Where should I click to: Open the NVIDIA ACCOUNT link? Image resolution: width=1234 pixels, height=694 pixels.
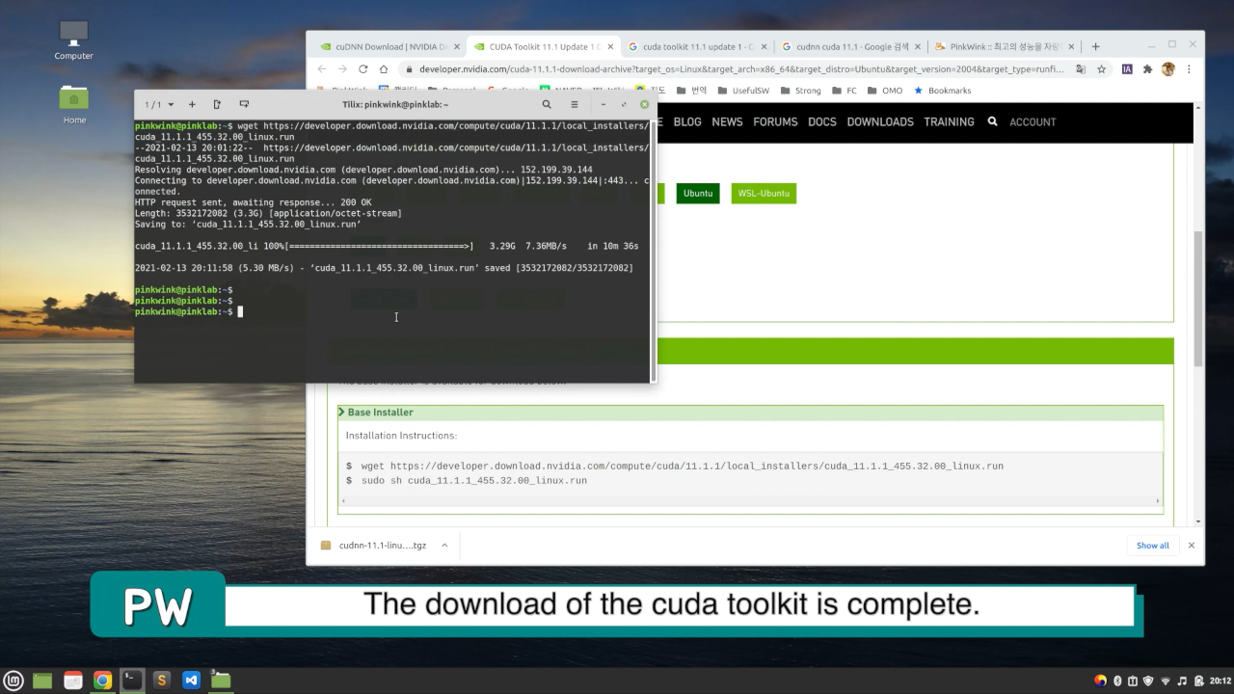pyautogui.click(x=1033, y=122)
